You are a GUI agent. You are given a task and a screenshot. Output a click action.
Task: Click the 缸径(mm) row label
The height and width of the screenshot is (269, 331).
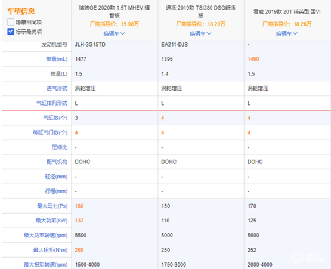(x=56, y=177)
